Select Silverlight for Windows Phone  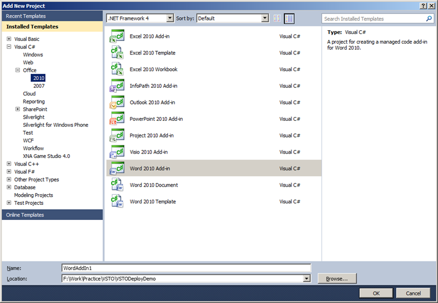[55, 125]
